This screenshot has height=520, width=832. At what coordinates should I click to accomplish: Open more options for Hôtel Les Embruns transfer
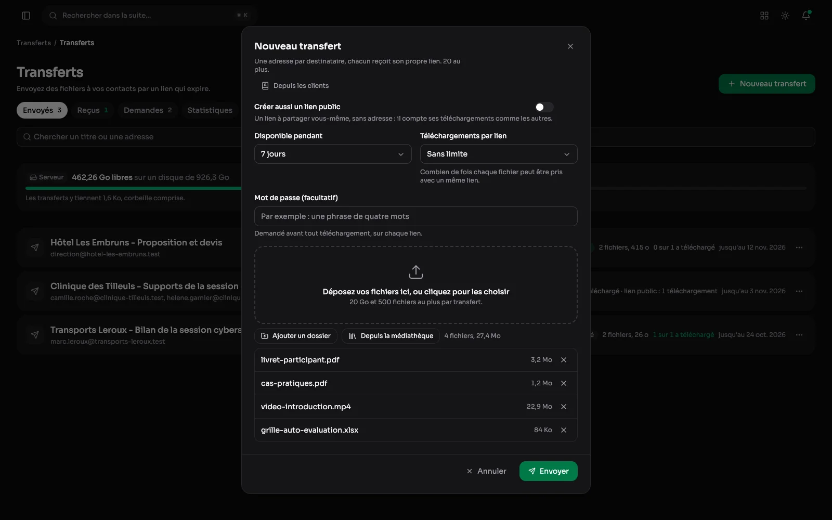(x=799, y=248)
